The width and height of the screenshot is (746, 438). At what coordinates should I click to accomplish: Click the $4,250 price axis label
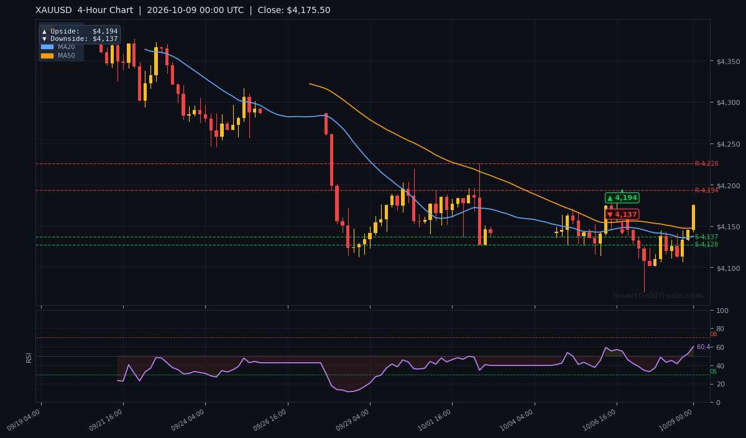tap(728, 144)
